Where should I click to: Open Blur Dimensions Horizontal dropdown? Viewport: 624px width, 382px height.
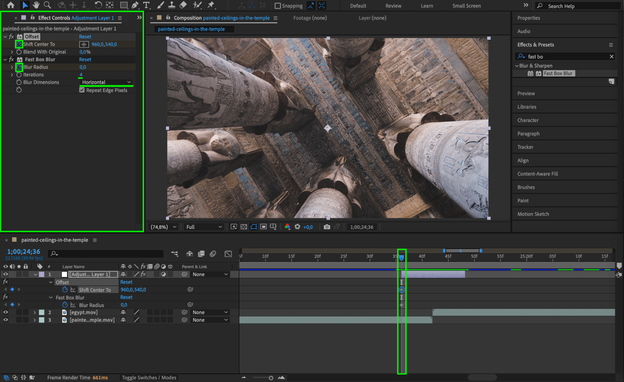pyautogui.click(x=106, y=82)
